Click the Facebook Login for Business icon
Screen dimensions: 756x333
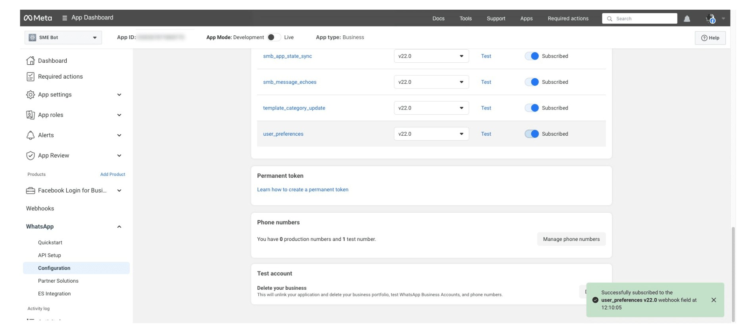pyautogui.click(x=31, y=191)
